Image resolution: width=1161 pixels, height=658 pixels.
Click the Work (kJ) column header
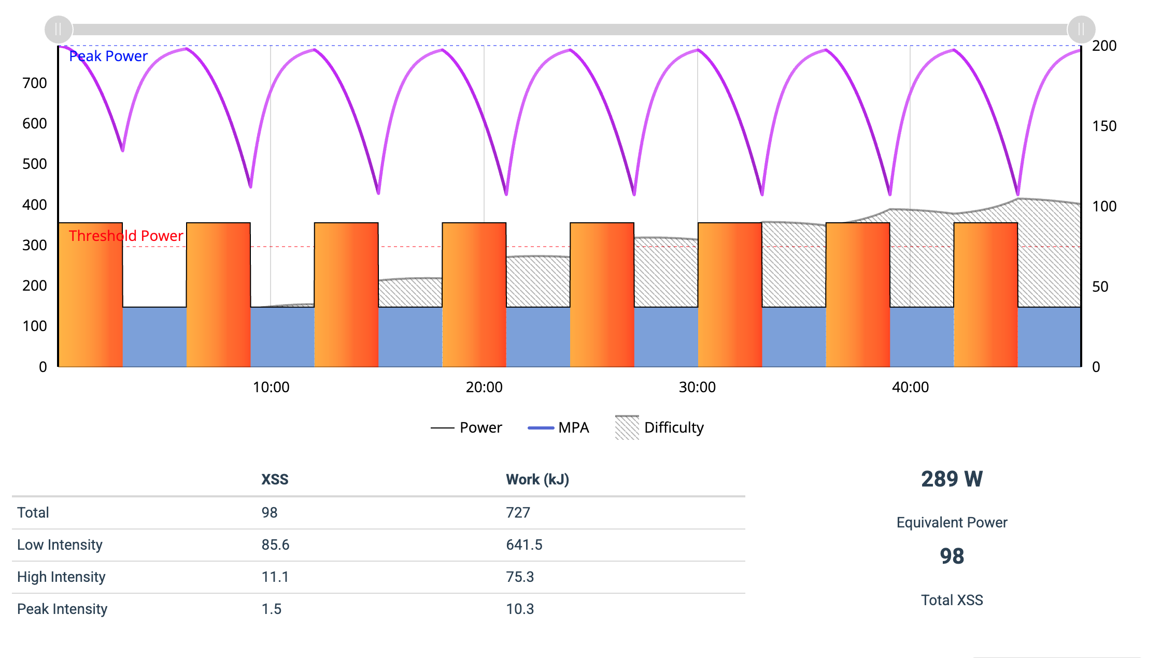pyautogui.click(x=537, y=479)
